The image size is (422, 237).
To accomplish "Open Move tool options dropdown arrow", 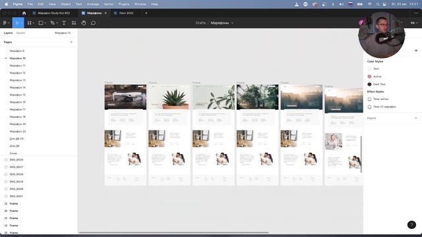I will click(x=22, y=23).
